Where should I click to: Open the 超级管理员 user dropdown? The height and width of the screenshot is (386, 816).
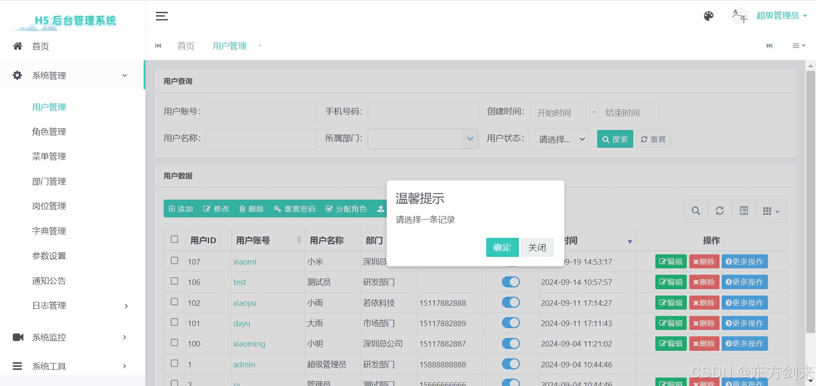pos(781,16)
